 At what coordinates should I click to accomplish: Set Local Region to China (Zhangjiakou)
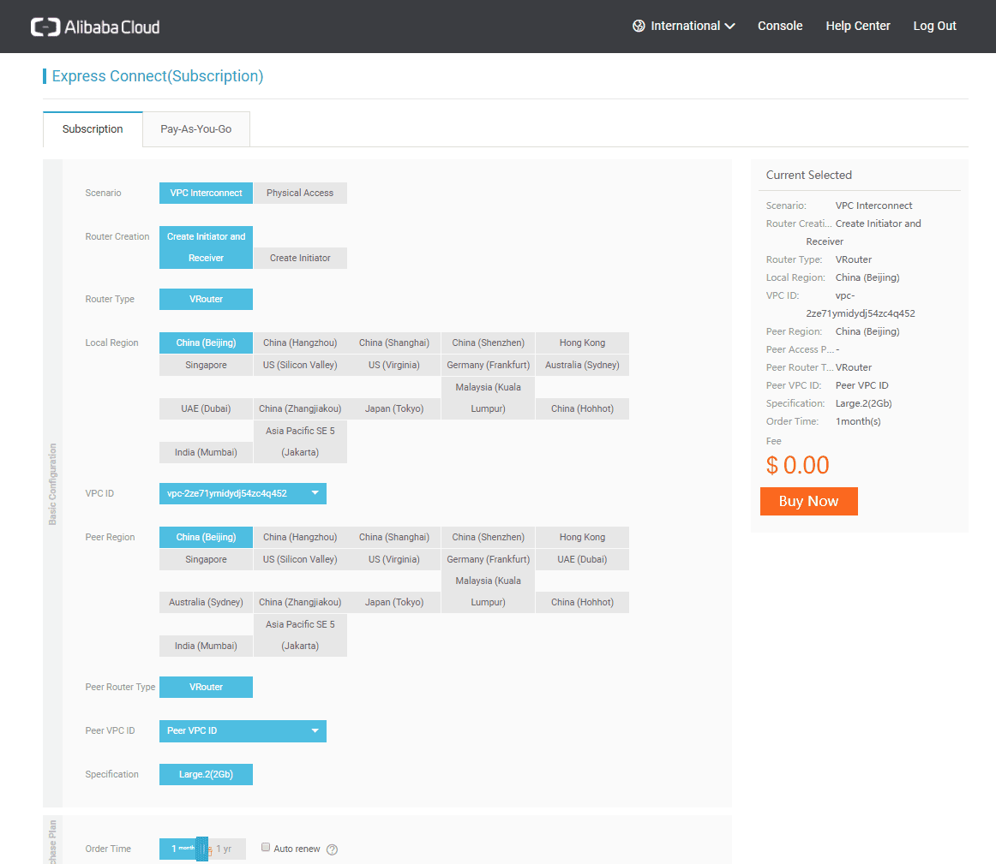tap(300, 409)
